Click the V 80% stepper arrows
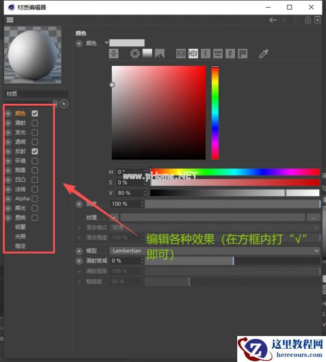Image resolution: width=326 pixels, height=362 pixels. tap(145, 193)
